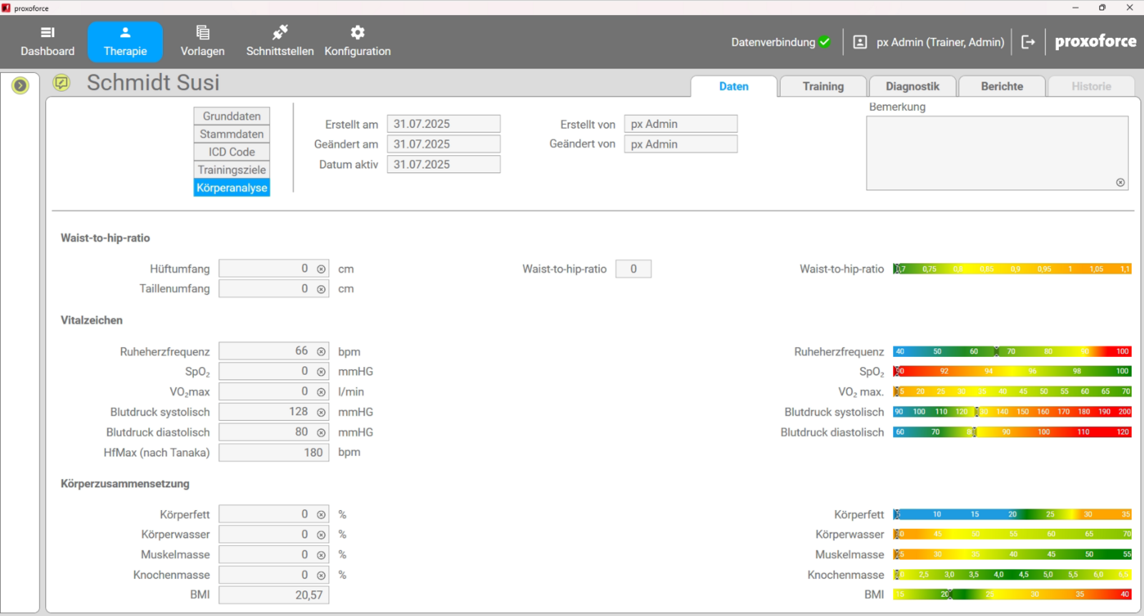Open the Trainingsziele section

point(232,170)
